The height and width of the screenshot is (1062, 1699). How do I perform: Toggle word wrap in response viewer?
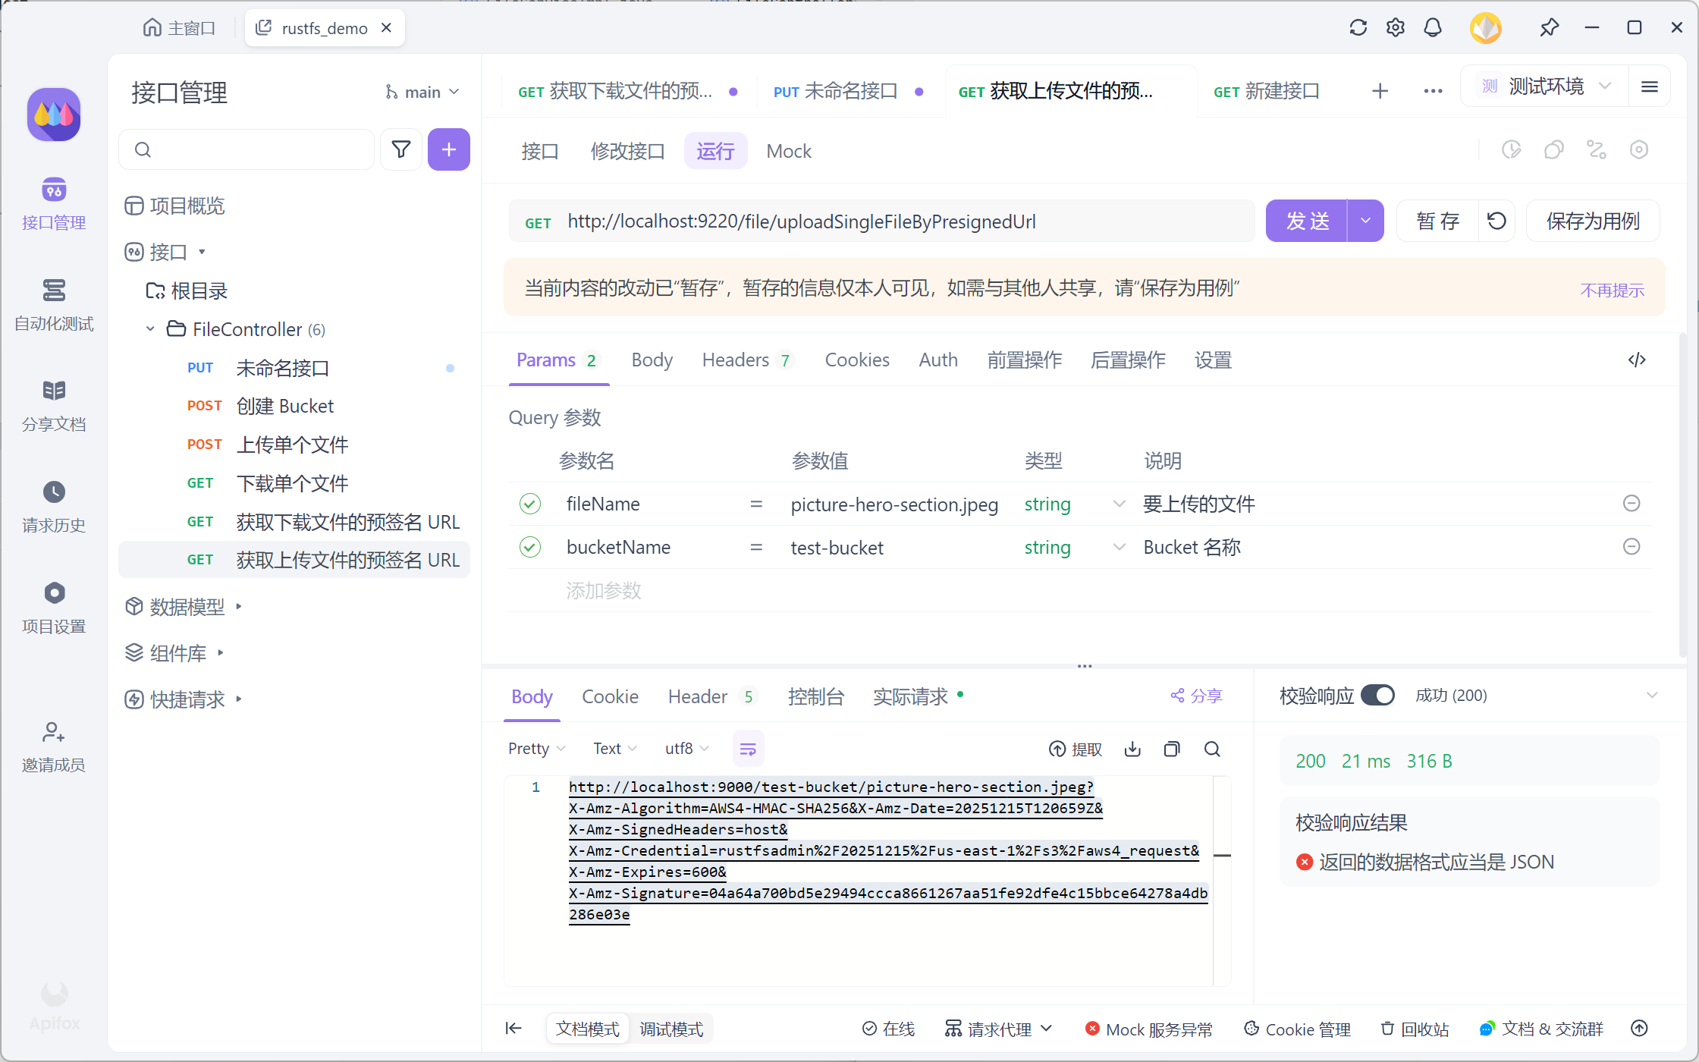click(748, 749)
